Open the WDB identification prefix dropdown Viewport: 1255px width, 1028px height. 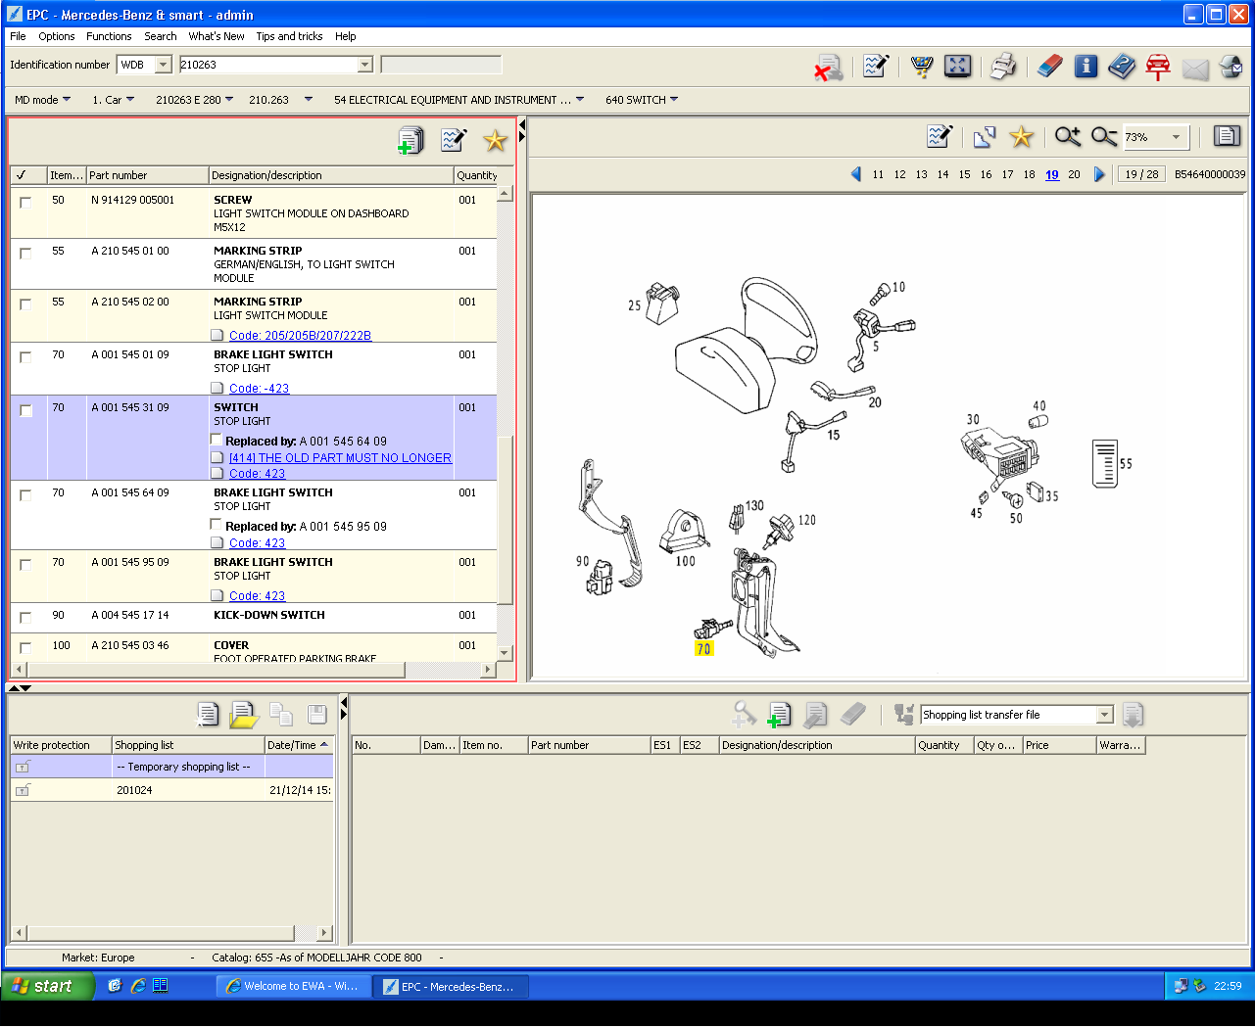(x=163, y=65)
